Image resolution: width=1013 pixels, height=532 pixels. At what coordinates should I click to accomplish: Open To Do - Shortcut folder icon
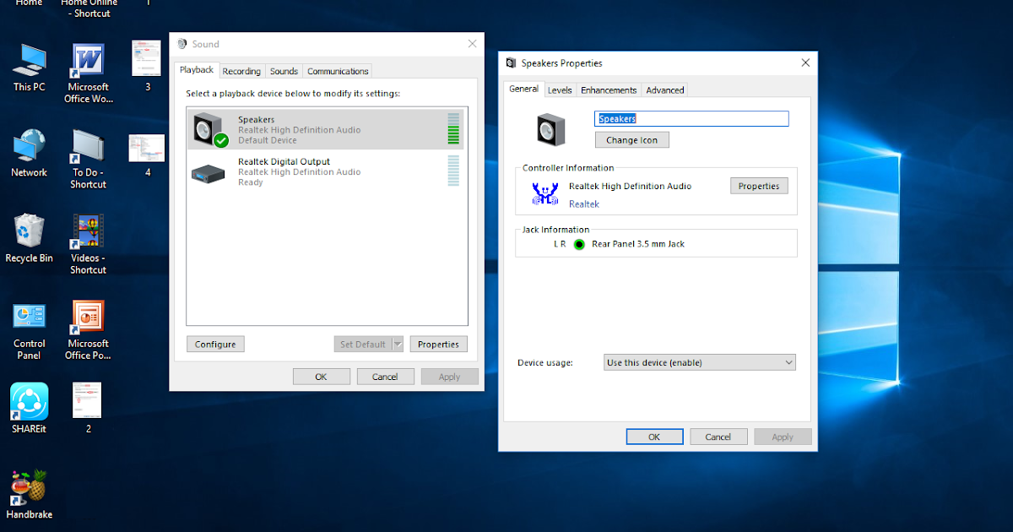88,146
